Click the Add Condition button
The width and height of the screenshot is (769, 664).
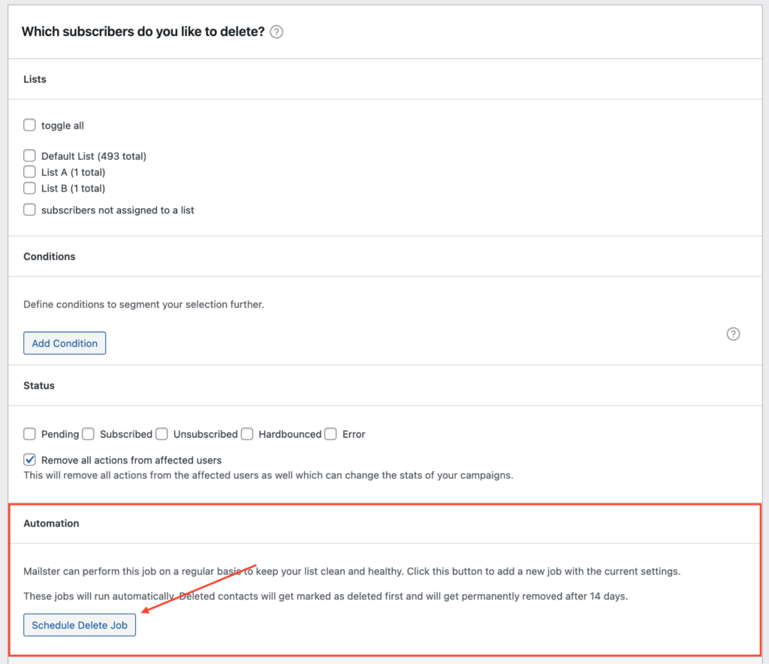(65, 343)
